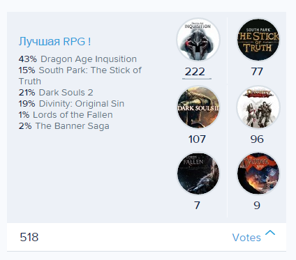Click the Votes link

[246, 238]
